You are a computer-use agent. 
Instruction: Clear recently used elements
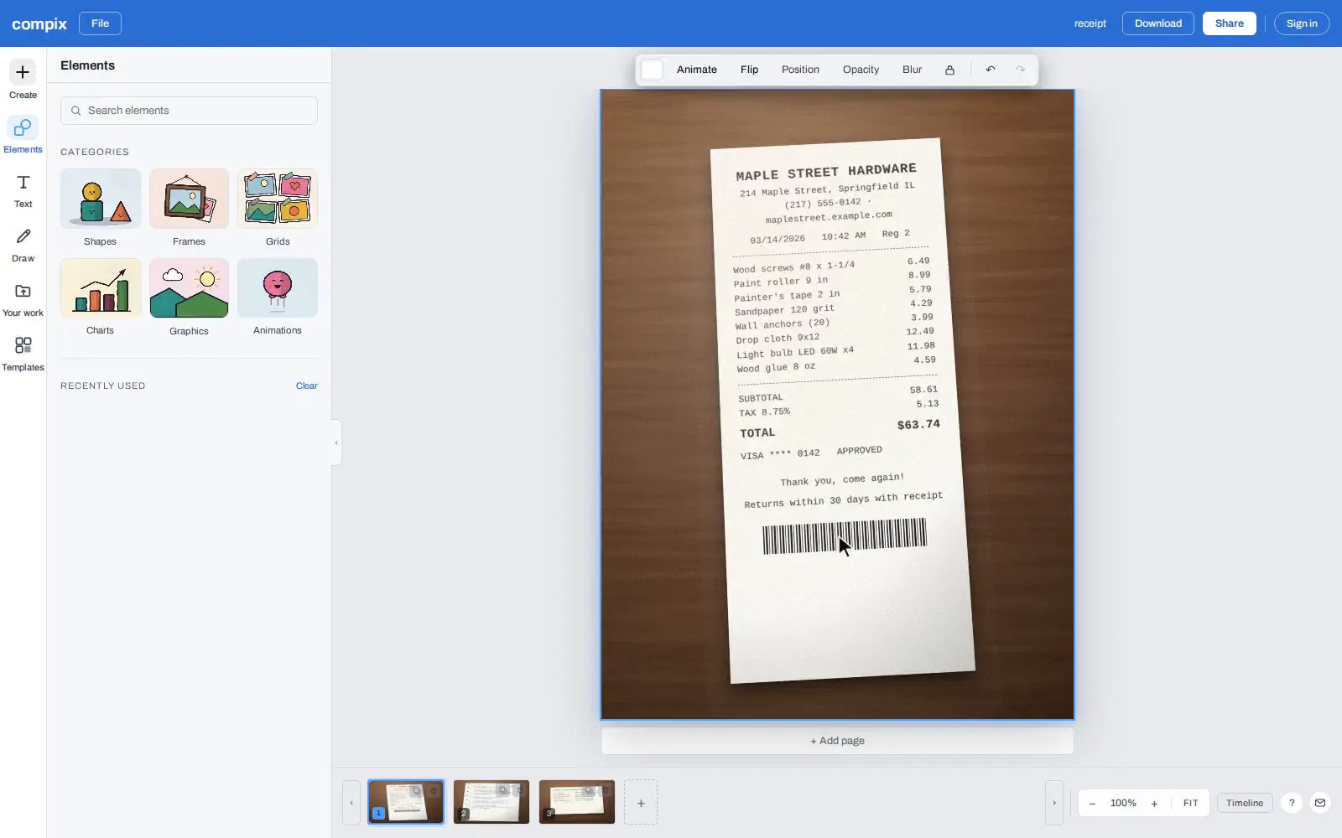(x=306, y=386)
